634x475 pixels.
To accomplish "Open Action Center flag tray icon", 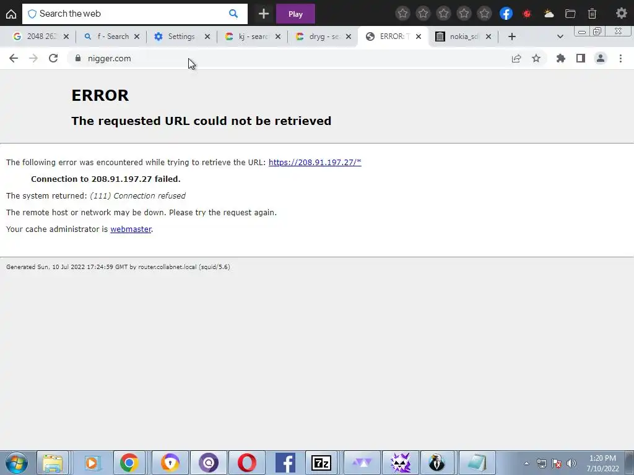I will pyautogui.click(x=557, y=463).
